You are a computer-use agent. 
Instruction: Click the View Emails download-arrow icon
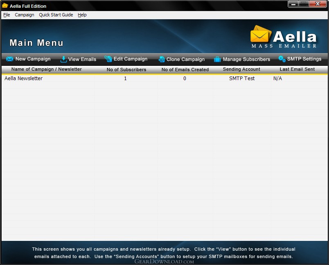[x=63, y=59]
